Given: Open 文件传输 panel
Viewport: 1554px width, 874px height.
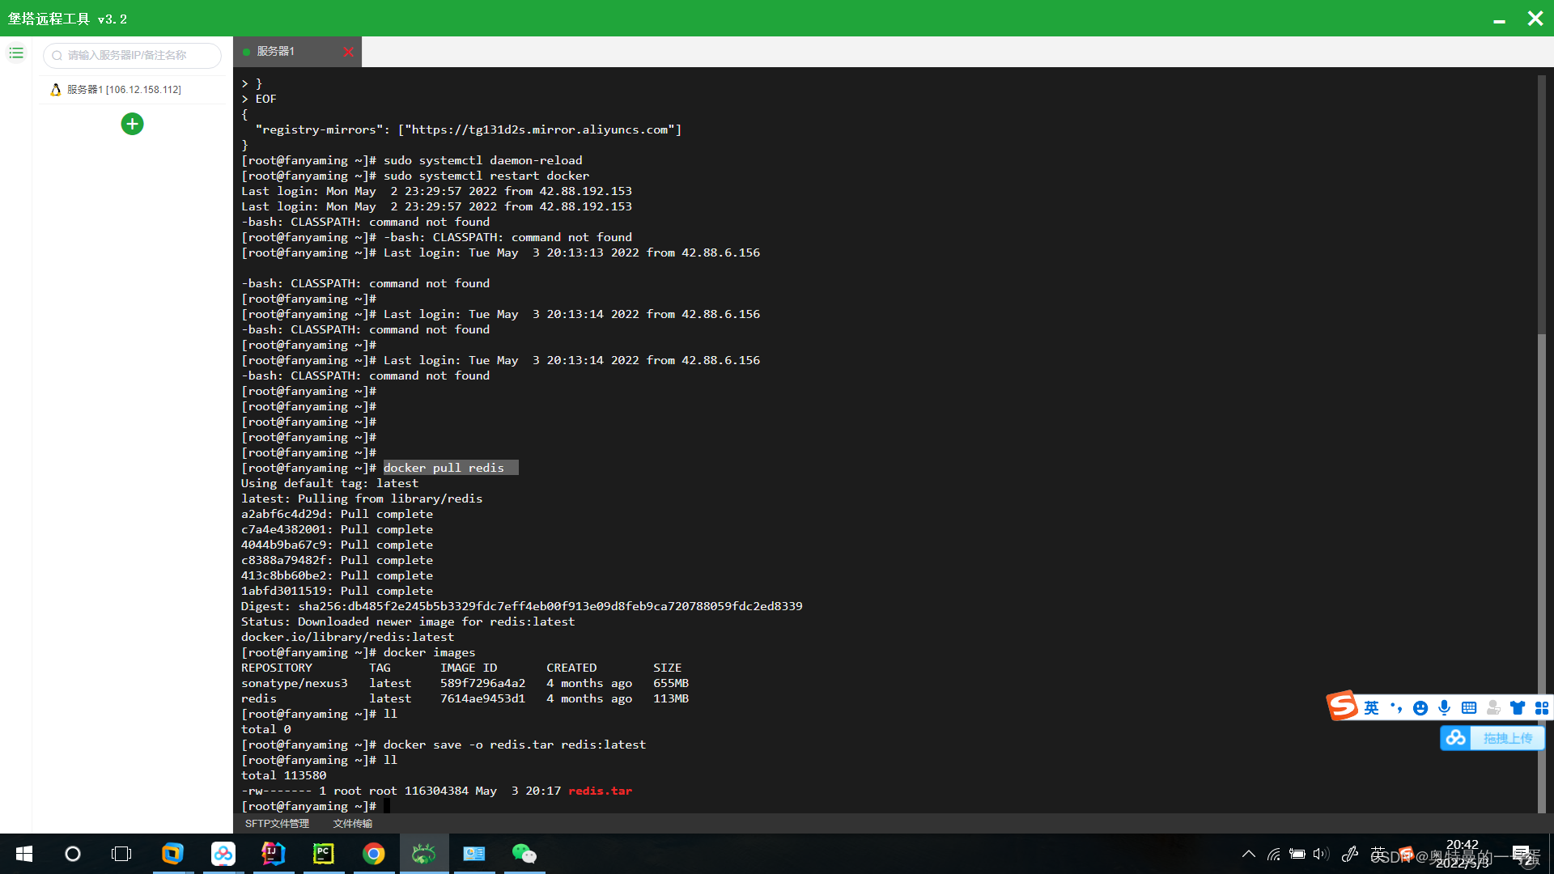Looking at the screenshot, I should [x=353, y=824].
